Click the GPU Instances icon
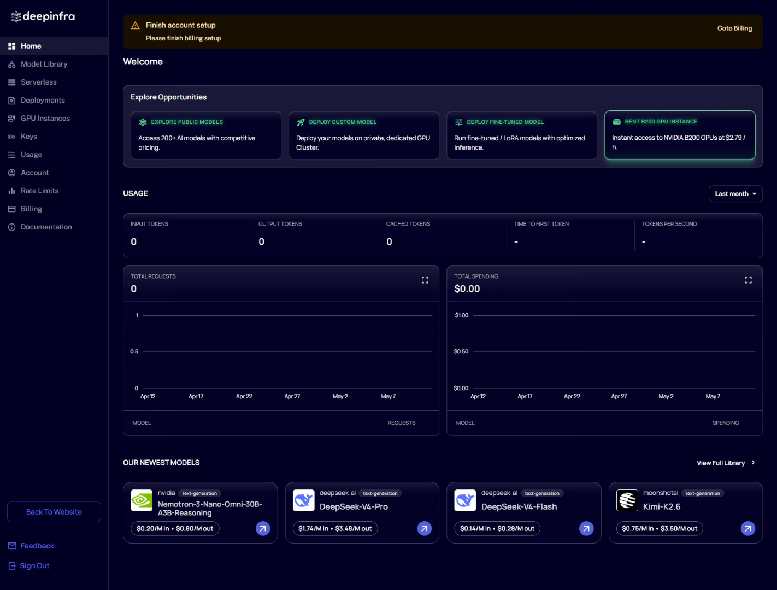Image resolution: width=777 pixels, height=590 pixels. point(11,118)
